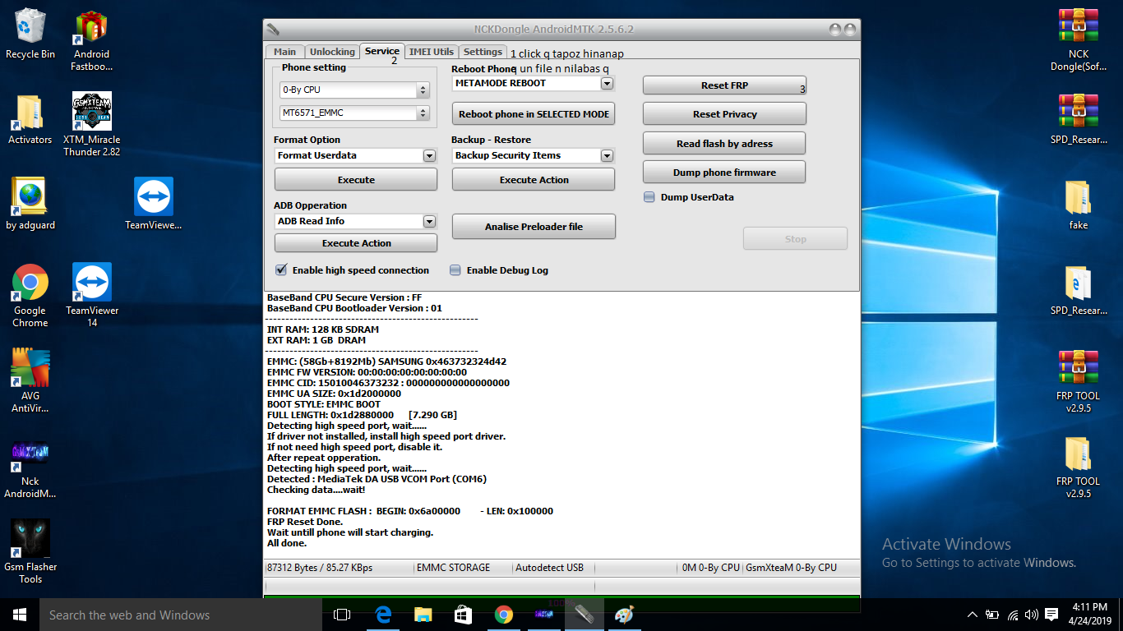This screenshot has width=1123, height=631.
Task: Open the ADB Read Info dropdown
Action: [429, 221]
